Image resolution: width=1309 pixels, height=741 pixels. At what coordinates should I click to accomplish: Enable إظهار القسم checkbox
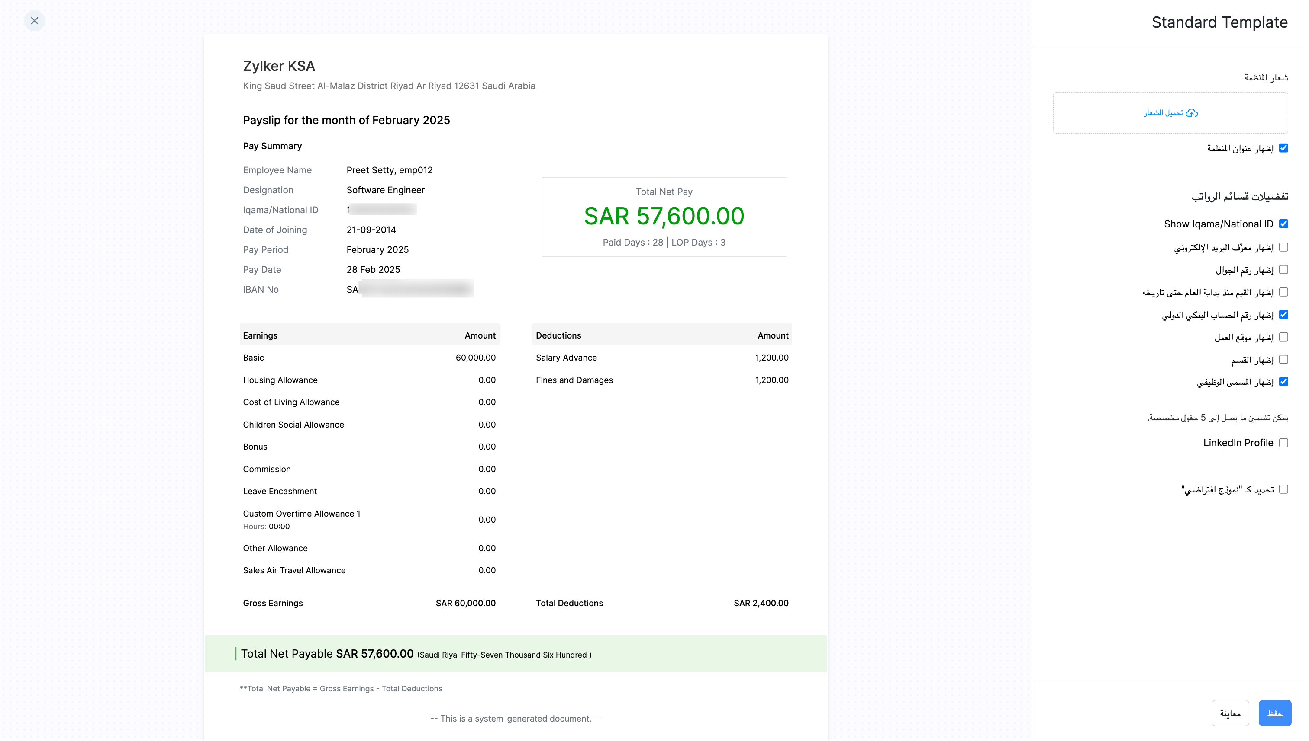pos(1283,359)
